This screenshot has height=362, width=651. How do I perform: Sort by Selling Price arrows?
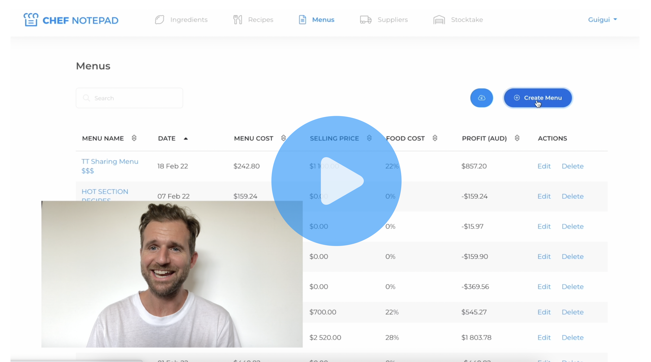coord(369,138)
